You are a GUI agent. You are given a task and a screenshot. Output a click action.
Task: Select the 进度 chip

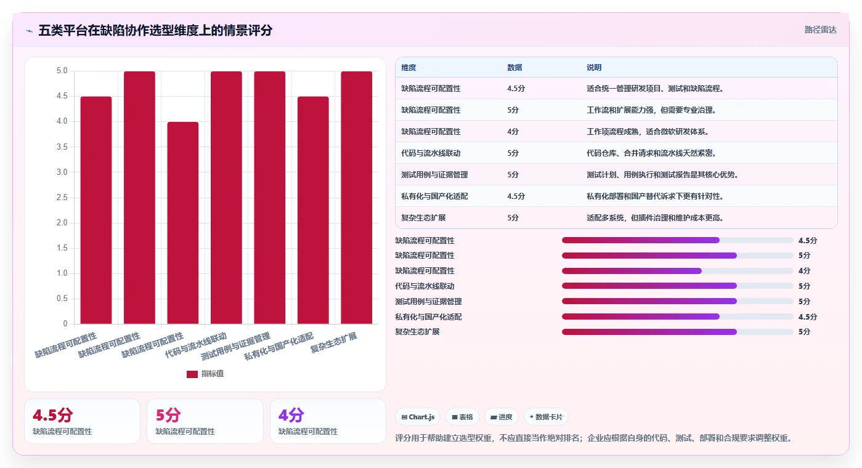tap(502, 417)
